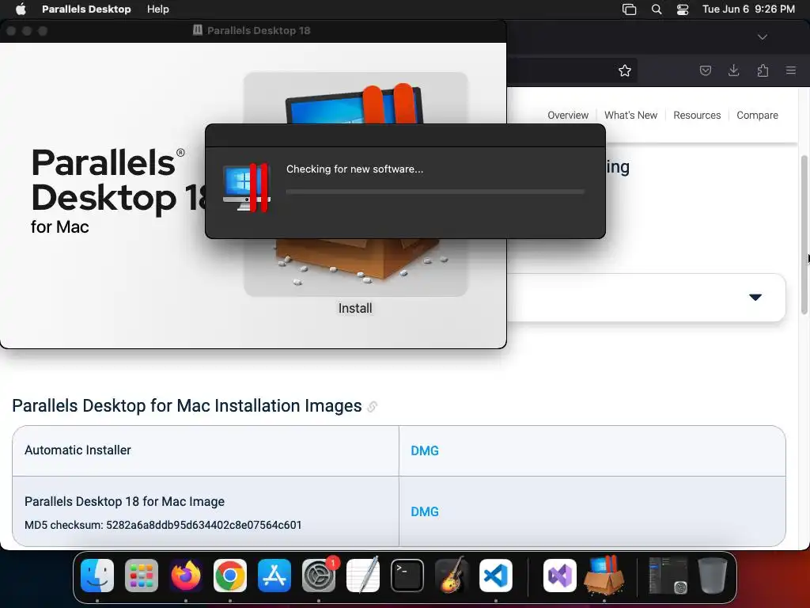The height and width of the screenshot is (608, 810).
Task: Open Trash from the dock
Action: tap(713, 576)
